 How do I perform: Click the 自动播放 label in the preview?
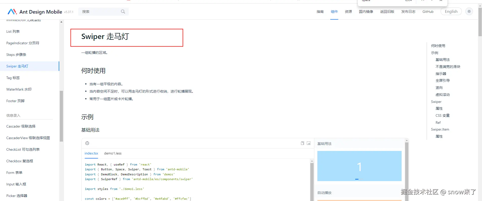click(x=324, y=193)
